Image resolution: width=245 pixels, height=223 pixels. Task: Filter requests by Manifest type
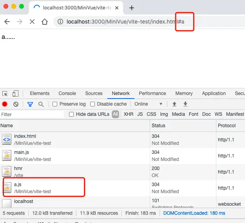235,114
